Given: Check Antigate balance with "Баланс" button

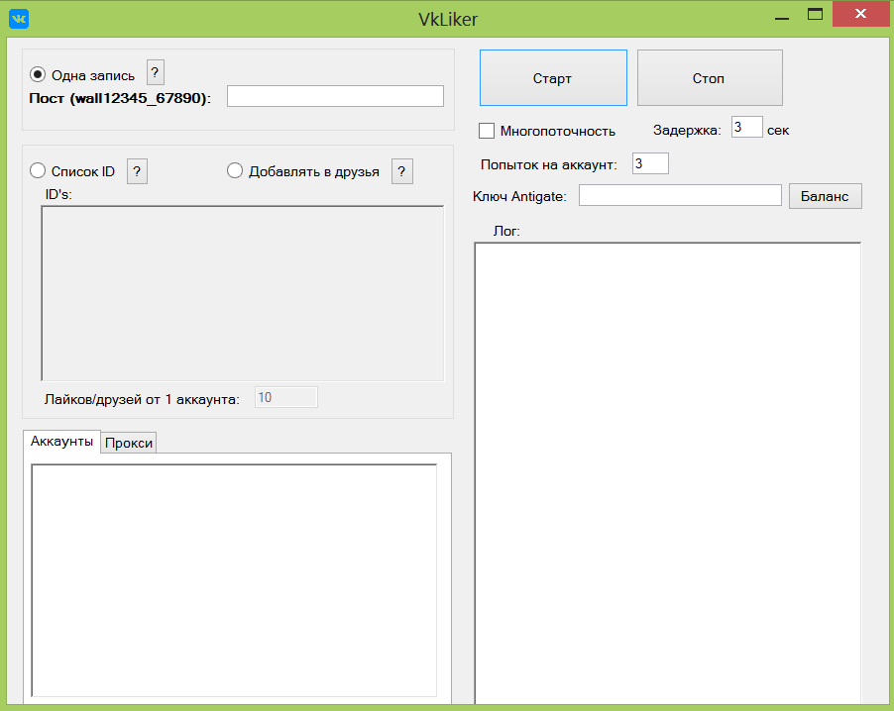Looking at the screenshot, I should [825, 196].
